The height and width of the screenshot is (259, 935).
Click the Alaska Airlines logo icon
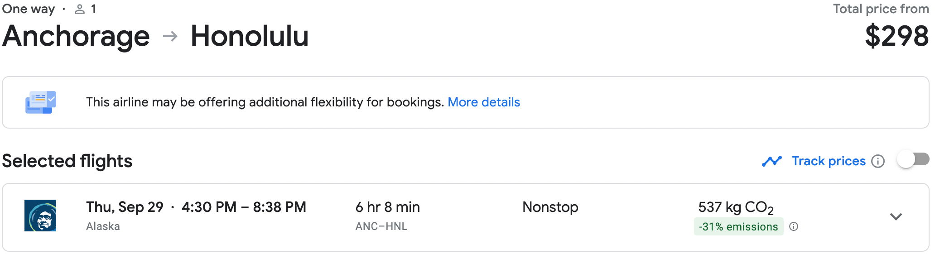(x=40, y=216)
